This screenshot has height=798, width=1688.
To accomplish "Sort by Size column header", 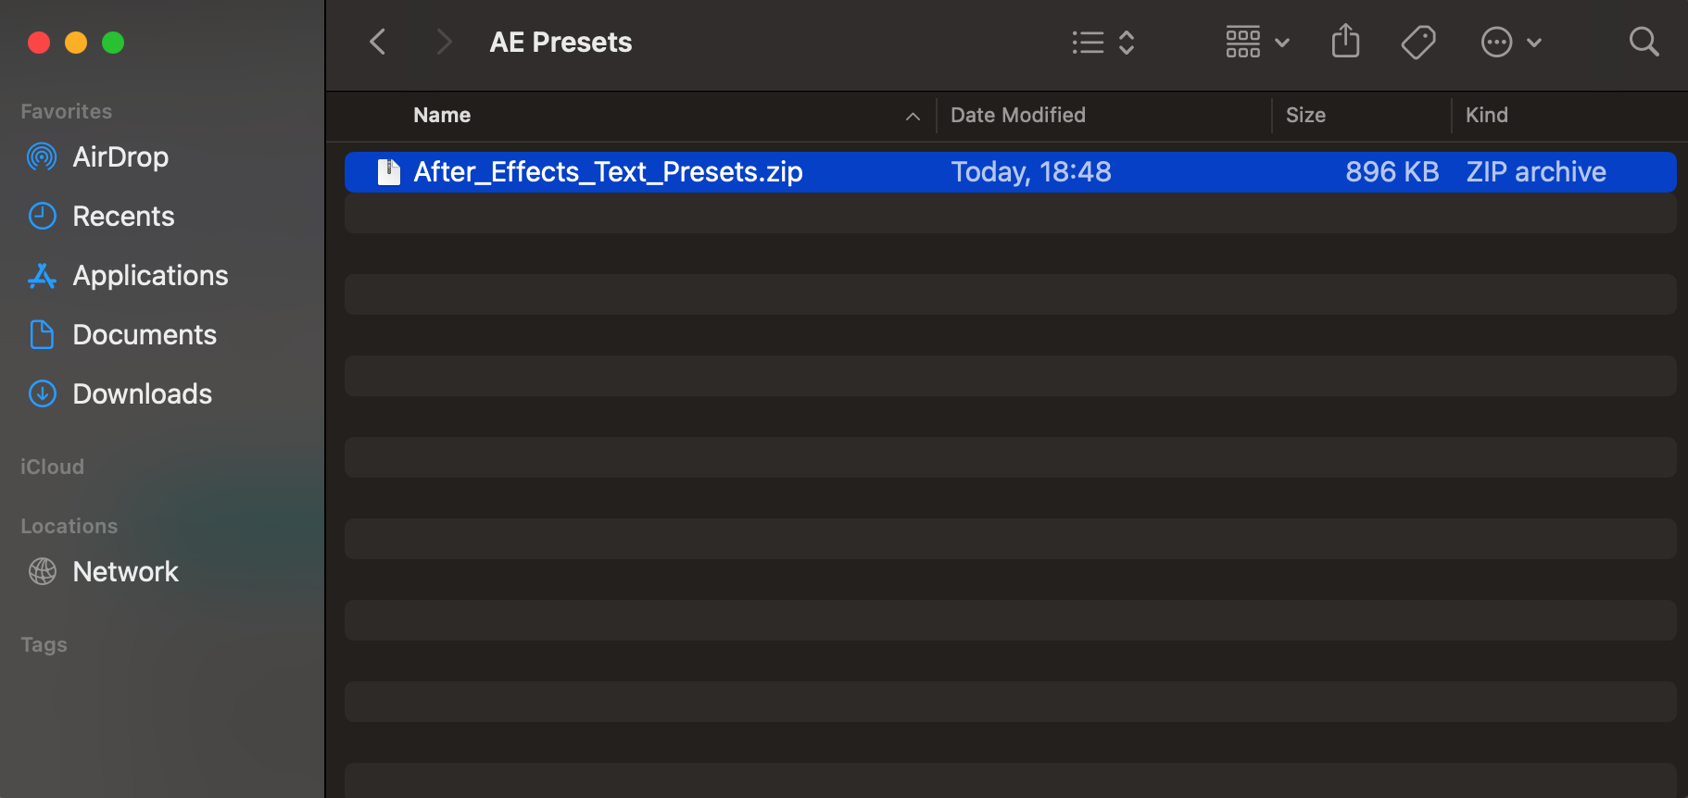I will point(1305,116).
